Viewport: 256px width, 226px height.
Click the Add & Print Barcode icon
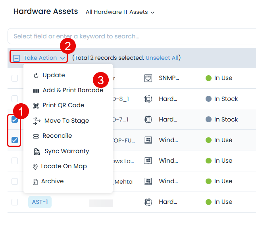point(36,90)
